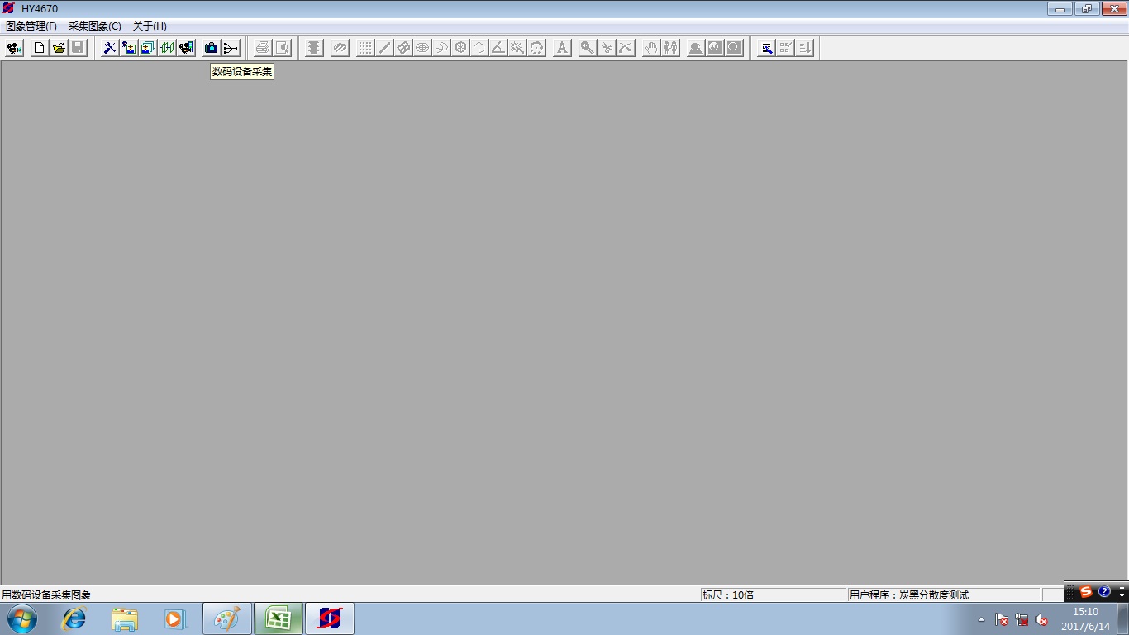The image size is (1129, 635).
Task: Switch to the Excel taskbar window
Action: tap(279, 618)
